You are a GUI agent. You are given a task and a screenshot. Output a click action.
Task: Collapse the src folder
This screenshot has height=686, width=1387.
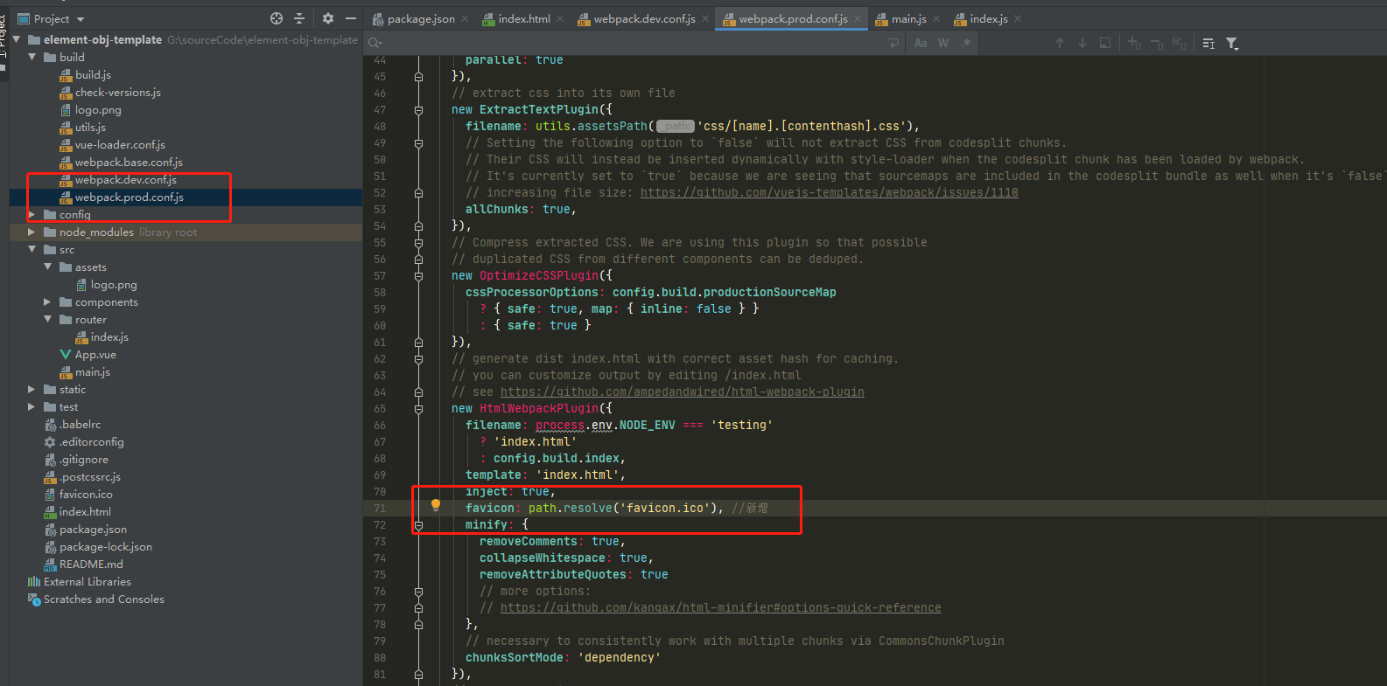32,249
